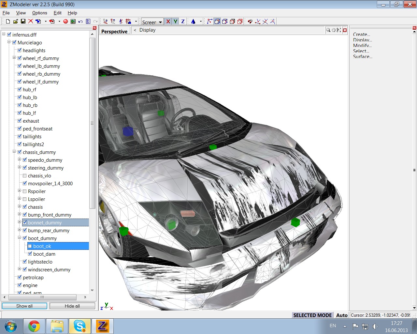Close the objects tree panel

pos(94,28)
